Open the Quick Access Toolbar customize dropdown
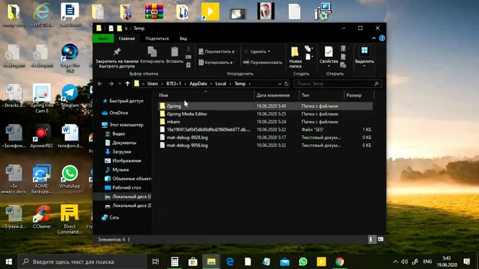 point(126,29)
